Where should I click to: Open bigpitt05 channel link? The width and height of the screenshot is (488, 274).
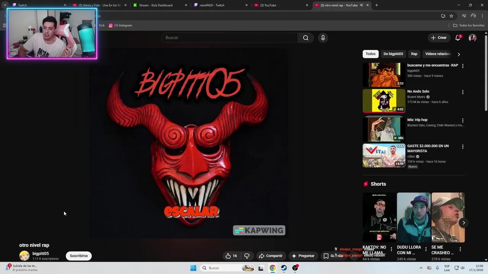point(40,253)
